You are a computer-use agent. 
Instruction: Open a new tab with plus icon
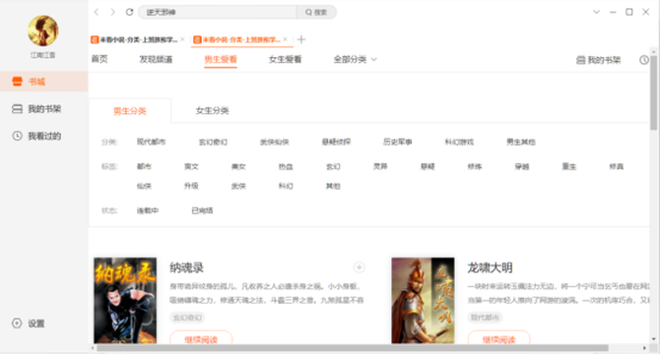point(301,39)
